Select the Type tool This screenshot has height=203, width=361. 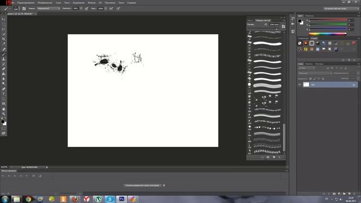click(3, 94)
